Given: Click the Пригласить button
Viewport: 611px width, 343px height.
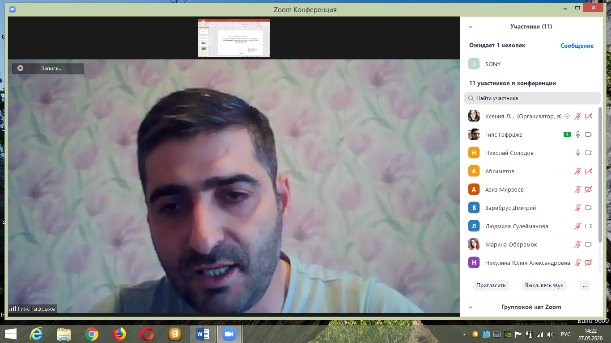Looking at the screenshot, I should [x=491, y=285].
